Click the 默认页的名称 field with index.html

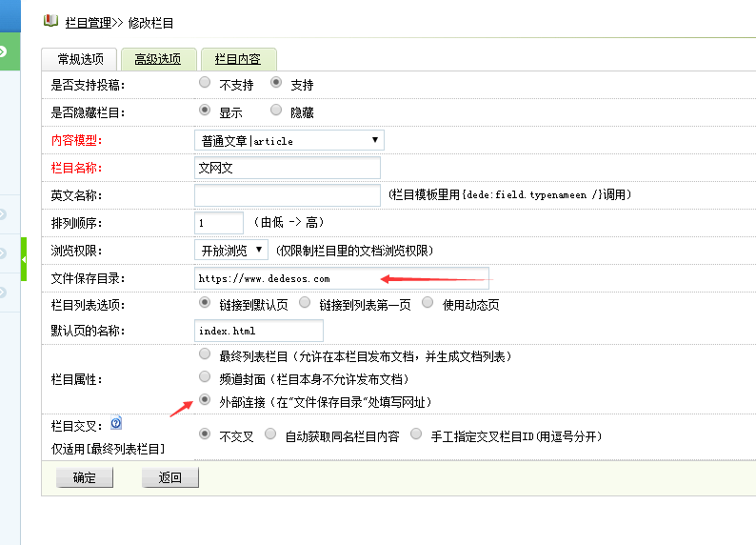[259, 331]
